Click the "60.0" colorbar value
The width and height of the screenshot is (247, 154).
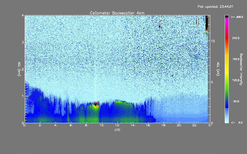point(236,101)
